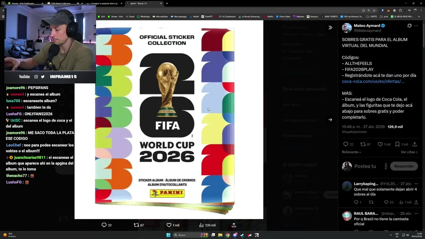This screenshot has width=425, height=239.
Task: Open File Explorer from the taskbar
Action: [x=220, y=235]
